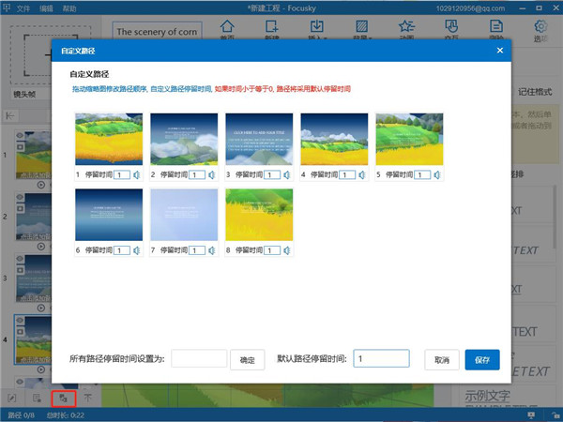The image size is (563, 422).
Task: Click the Animation (动画) star icon
Action: coord(406,28)
